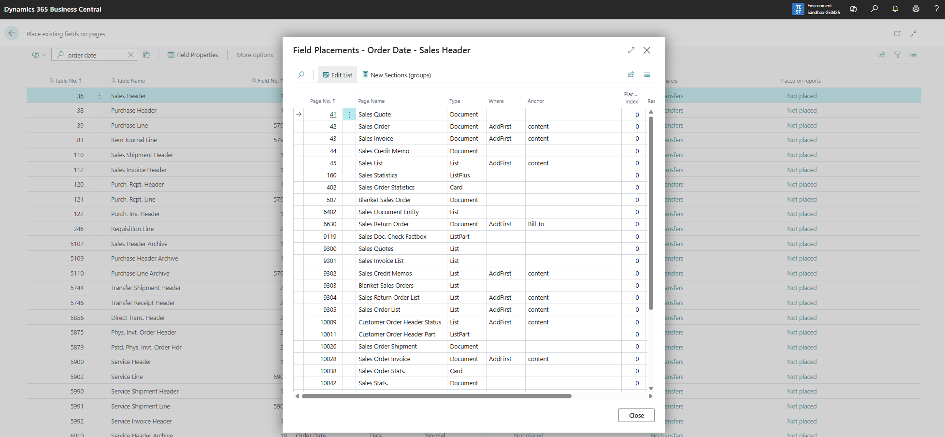Click the Plac... Index column header
The width and height of the screenshot is (945, 437).
[x=631, y=98]
